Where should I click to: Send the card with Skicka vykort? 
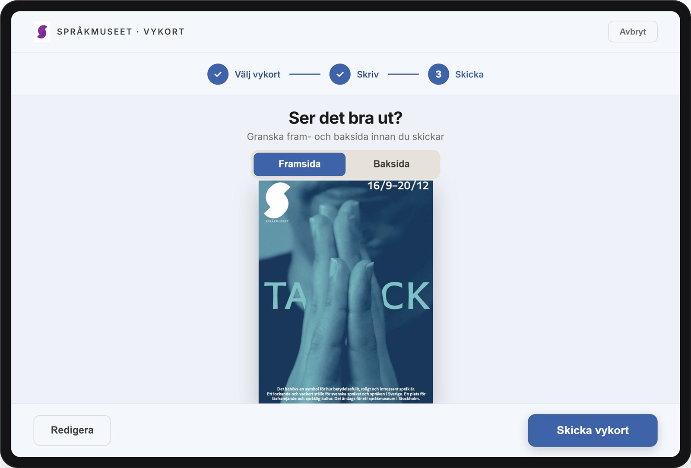click(593, 430)
